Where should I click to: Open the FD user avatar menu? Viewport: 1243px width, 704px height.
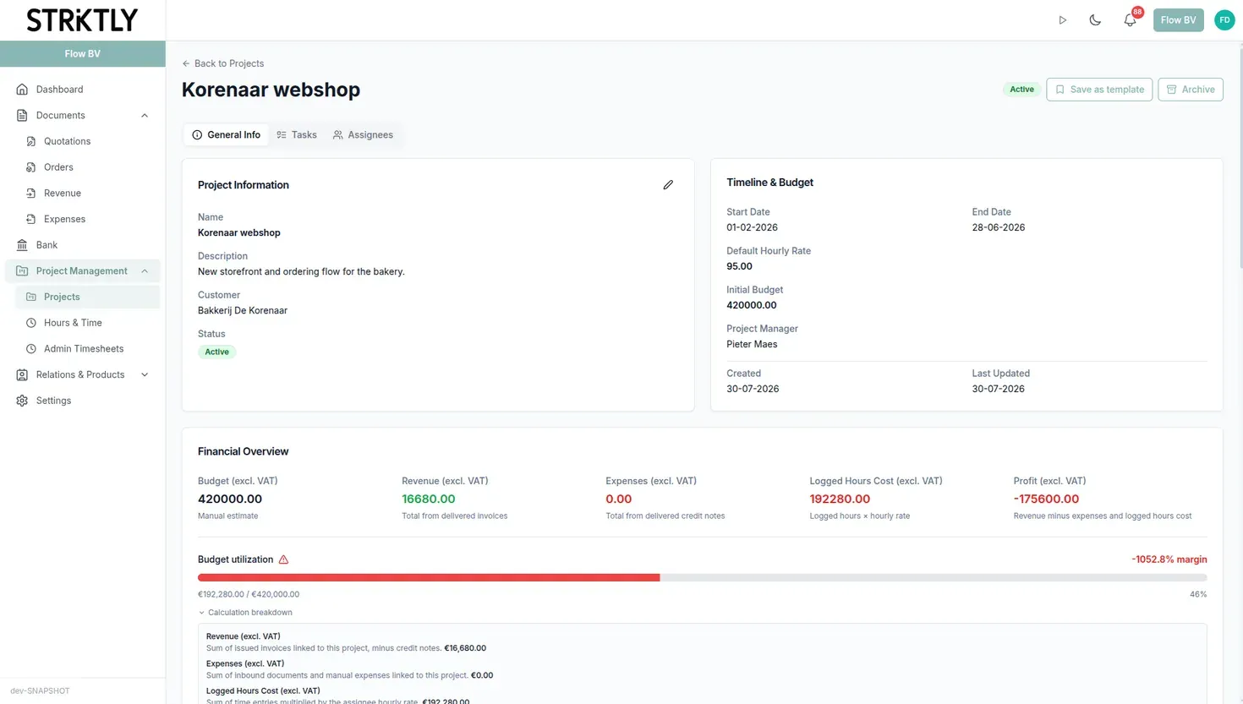click(x=1224, y=20)
